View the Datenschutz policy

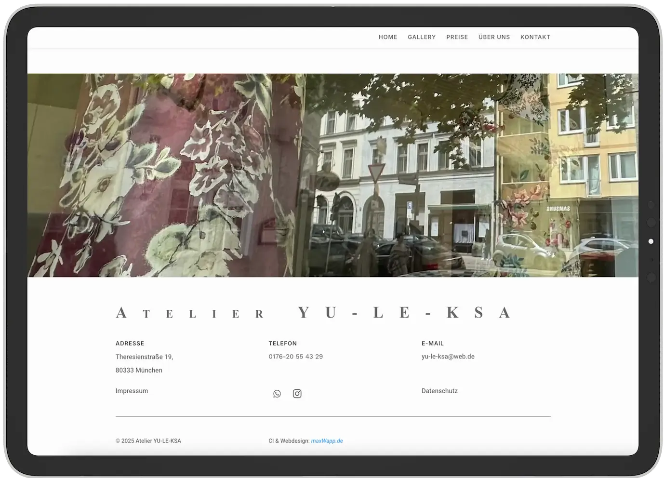439,391
